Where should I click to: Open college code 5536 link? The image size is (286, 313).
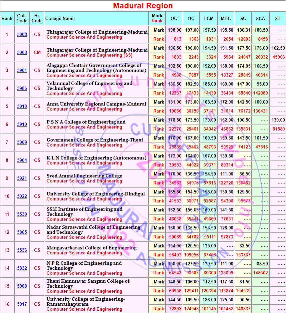[x=22, y=250]
